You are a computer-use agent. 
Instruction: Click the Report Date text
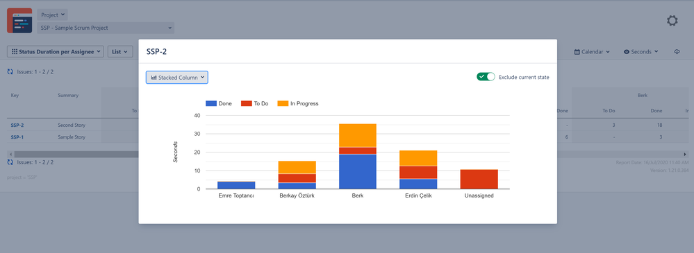(x=652, y=162)
